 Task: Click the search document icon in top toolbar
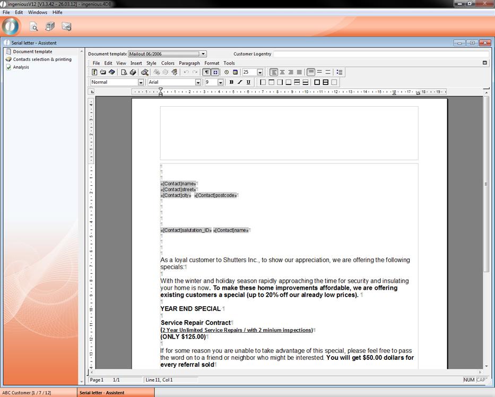point(33,27)
